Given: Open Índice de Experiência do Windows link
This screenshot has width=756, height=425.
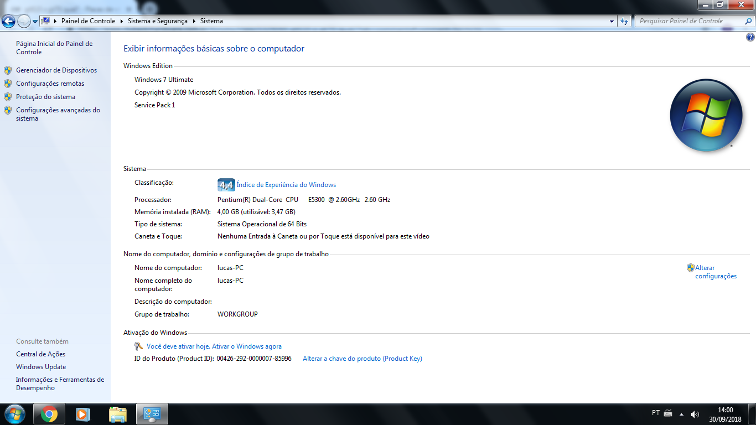Looking at the screenshot, I should [x=286, y=185].
